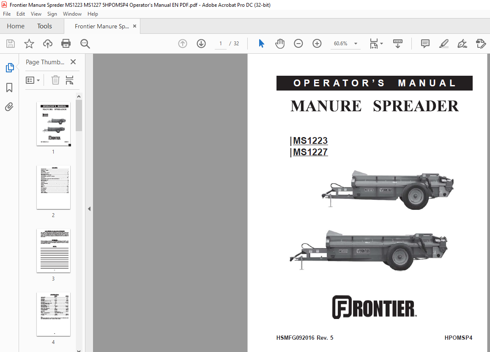Click the HSMFG092016 Rev. 5 text

(305, 338)
